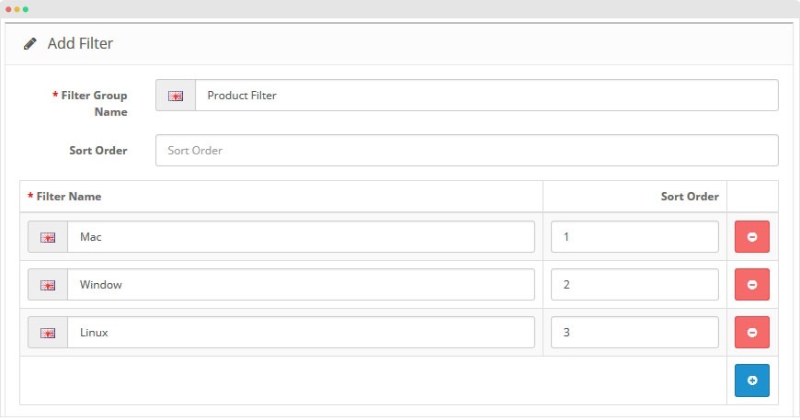Click the flag icon beside Product Filter

[176, 96]
